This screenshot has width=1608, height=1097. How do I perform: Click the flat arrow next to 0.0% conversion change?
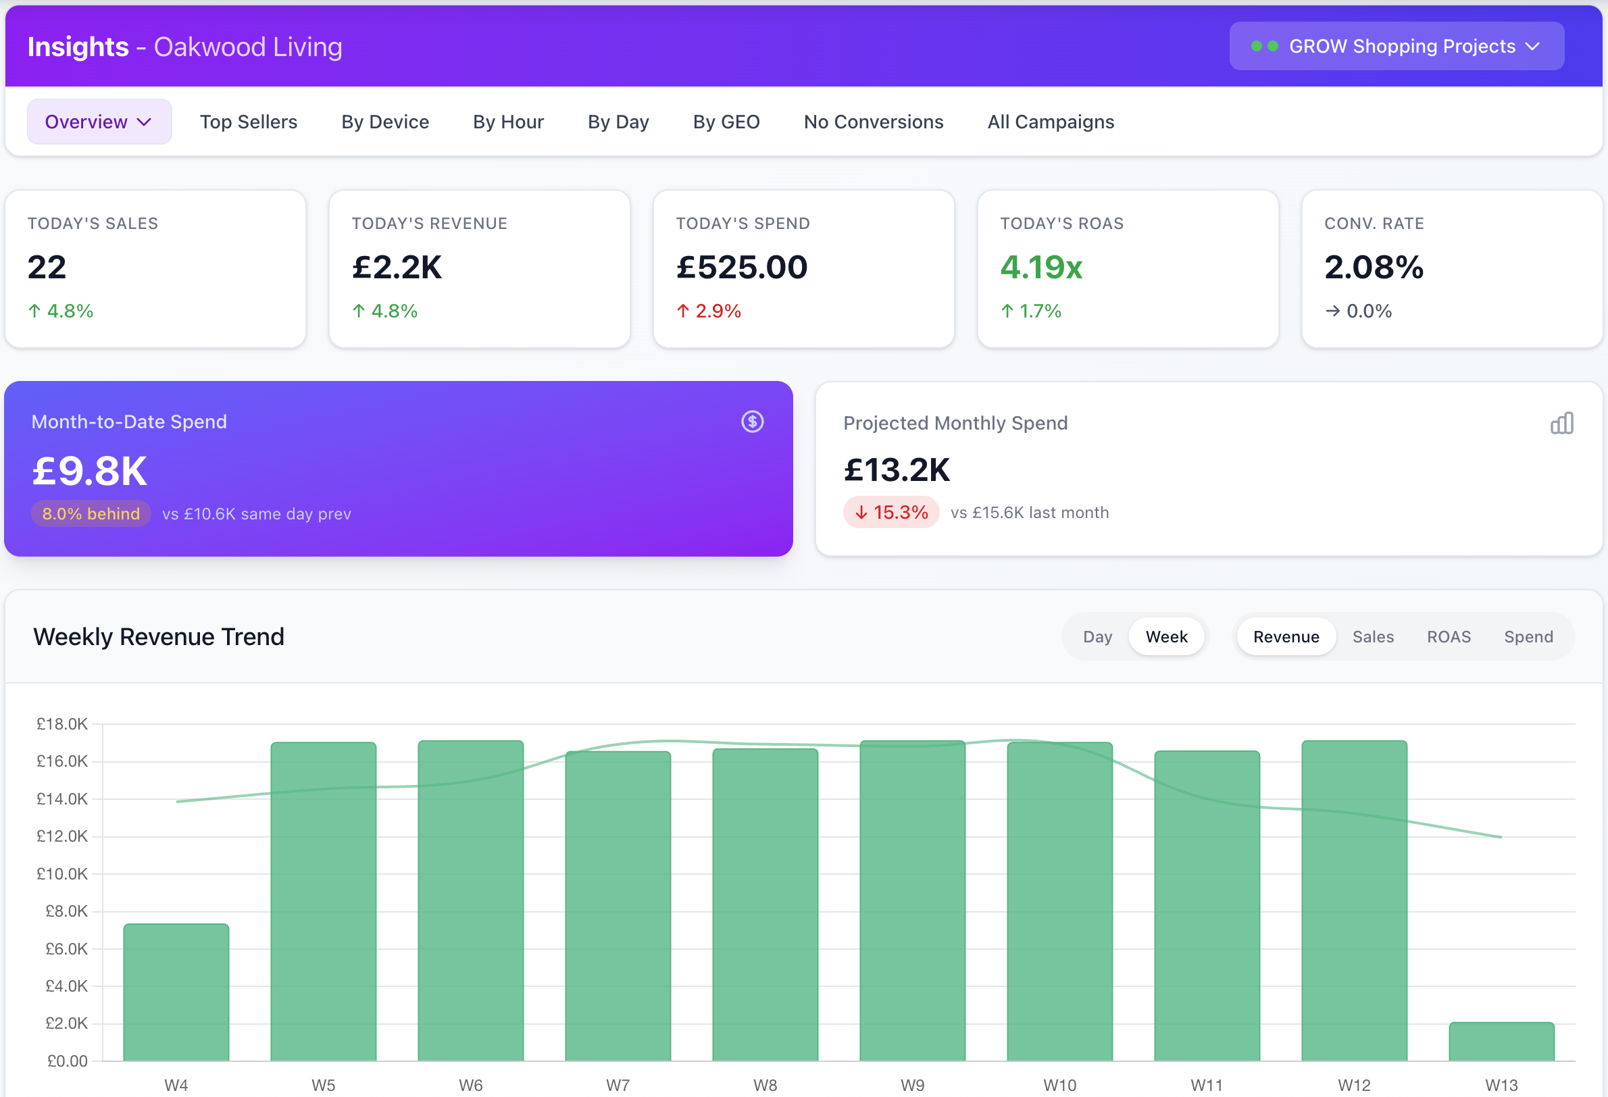click(1331, 311)
